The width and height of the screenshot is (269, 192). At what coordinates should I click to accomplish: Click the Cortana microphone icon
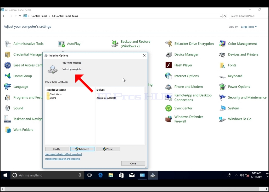point(80,175)
